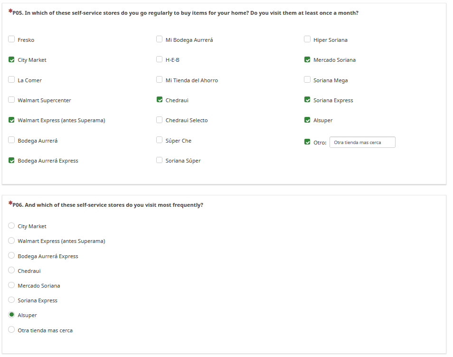Uncheck Walmart Express (antes Superama) checkbox
The width and height of the screenshot is (453, 357).
11,120
